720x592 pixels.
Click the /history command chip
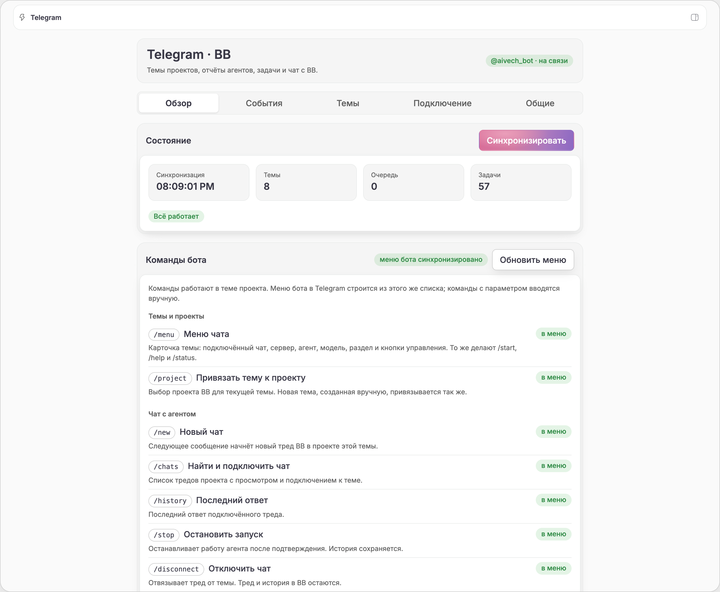[170, 501]
